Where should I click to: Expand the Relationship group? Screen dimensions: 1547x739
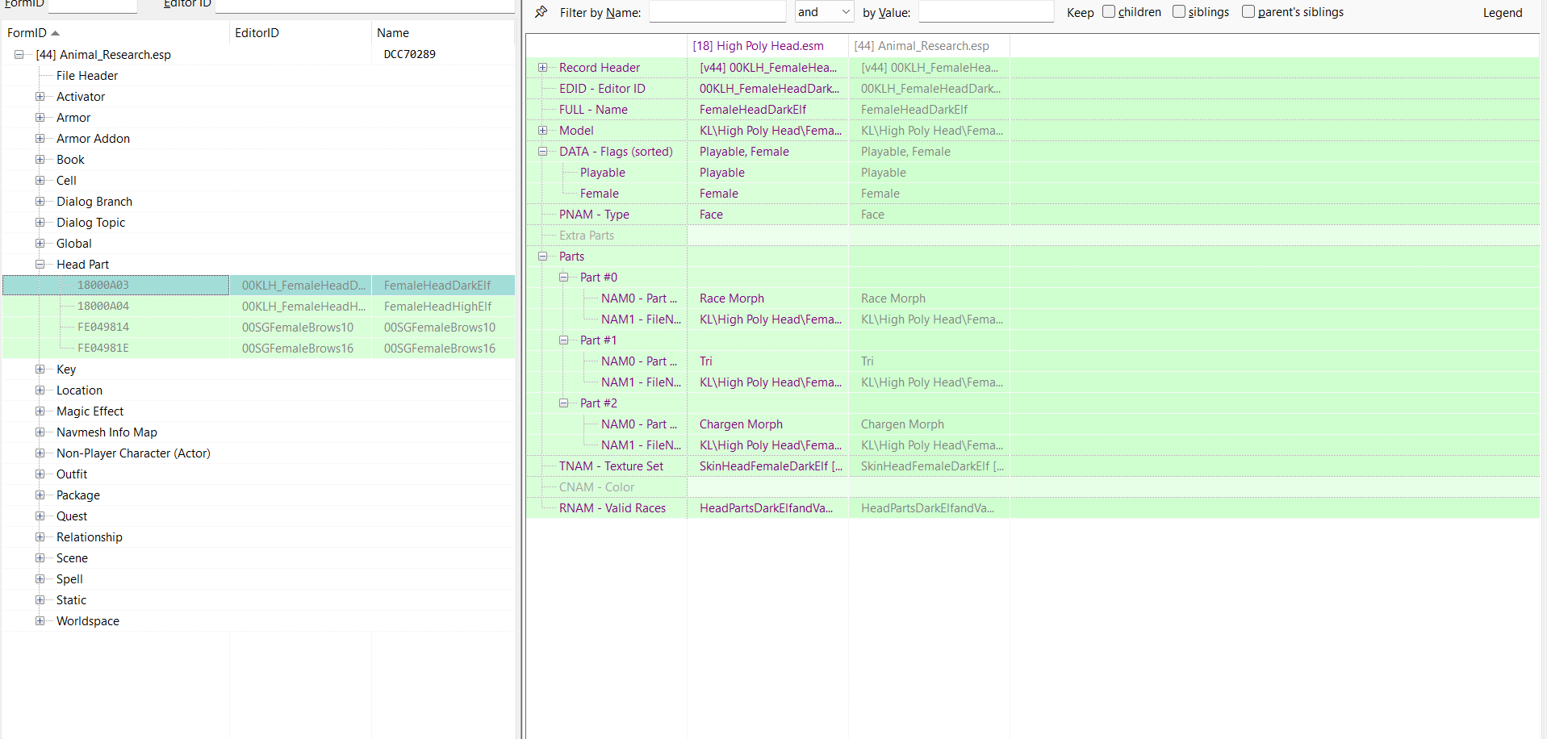tap(40, 537)
